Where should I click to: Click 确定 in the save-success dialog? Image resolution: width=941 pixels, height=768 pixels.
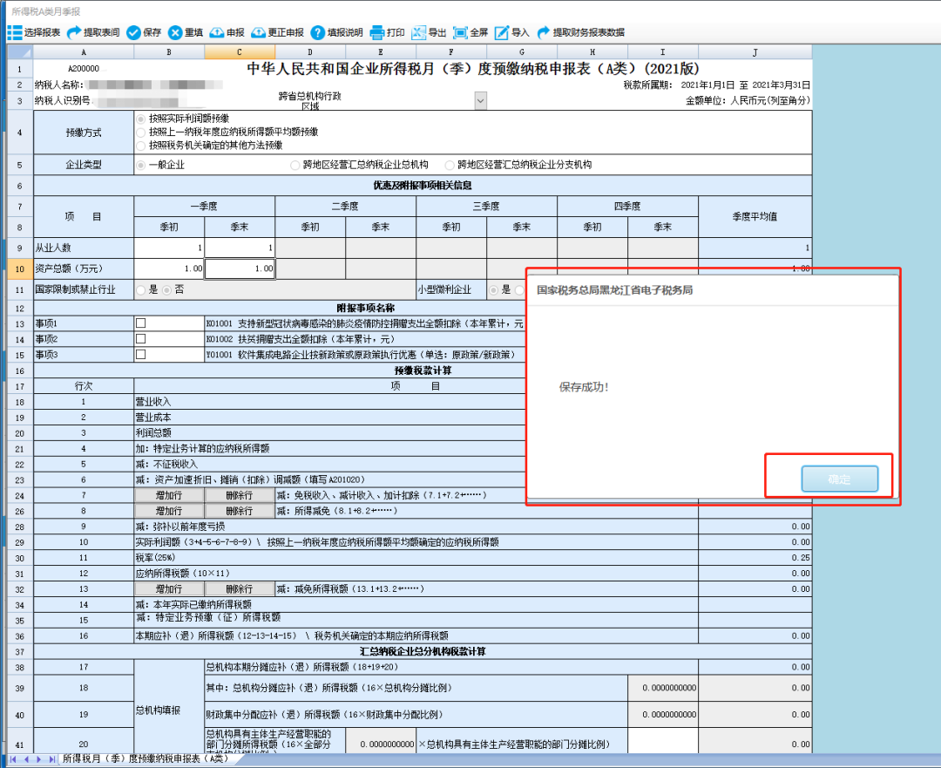click(x=839, y=479)
